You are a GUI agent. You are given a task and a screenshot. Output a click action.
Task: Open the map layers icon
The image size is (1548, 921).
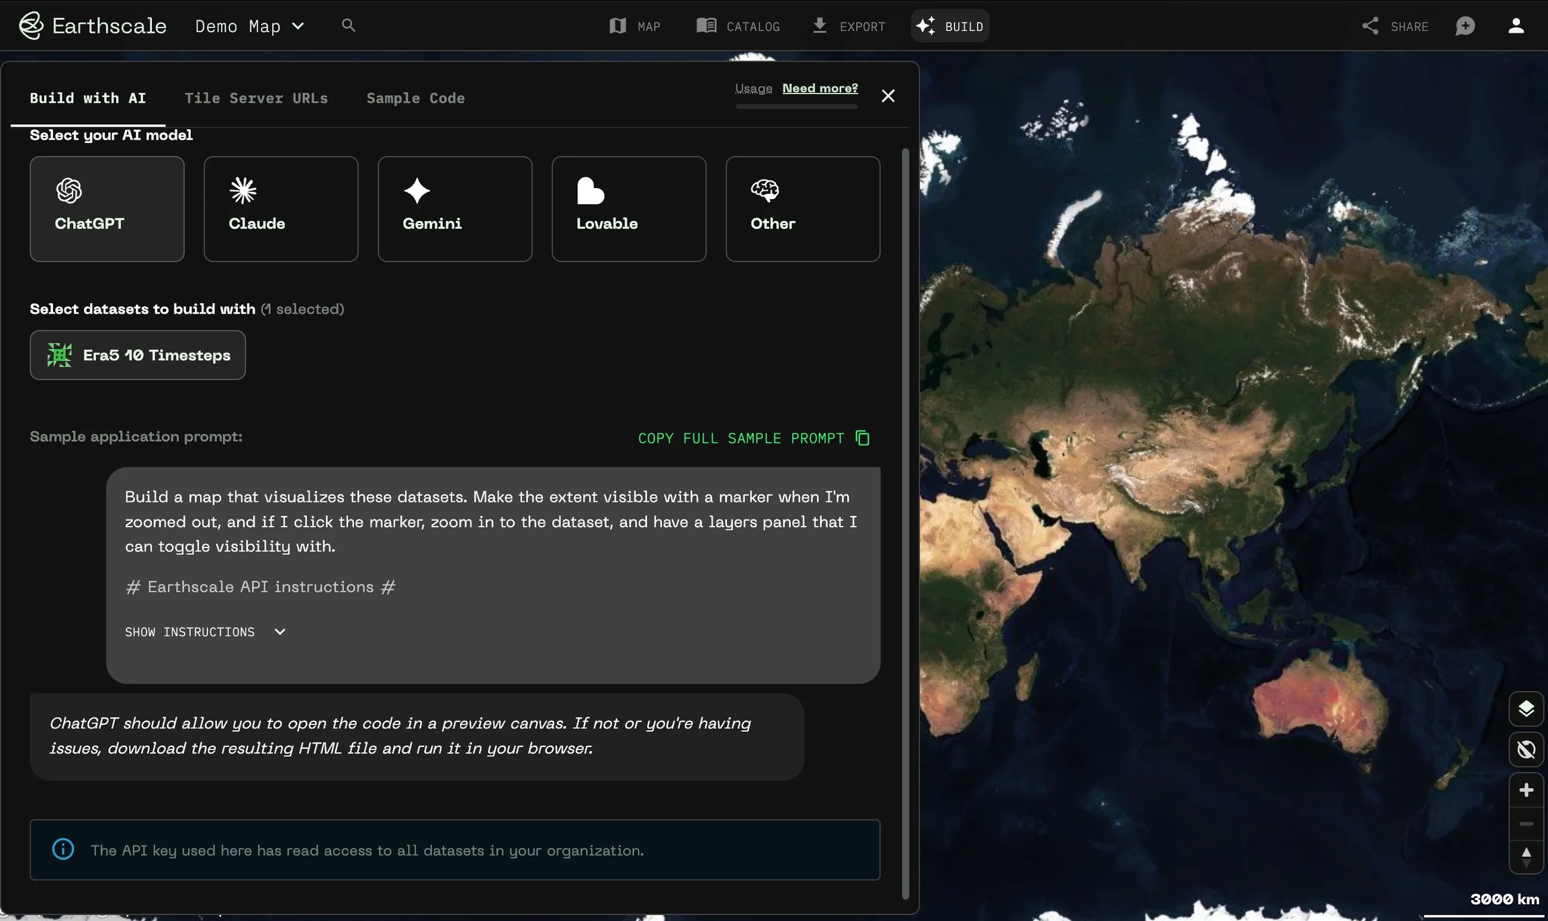(x=1526, y=709)
